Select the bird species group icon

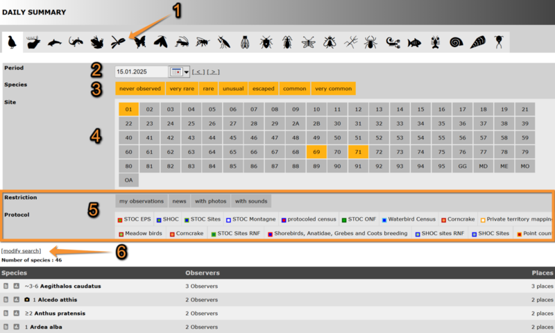[12, 42]
